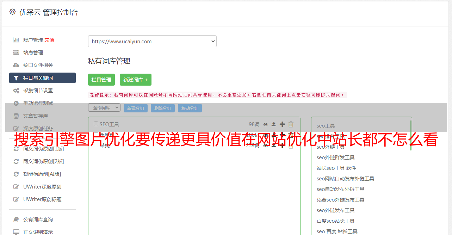
Task: Select keyword 站长seo工具 软件
Action: pos(336,168)
